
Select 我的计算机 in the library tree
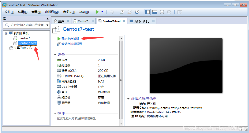[21, 33]
